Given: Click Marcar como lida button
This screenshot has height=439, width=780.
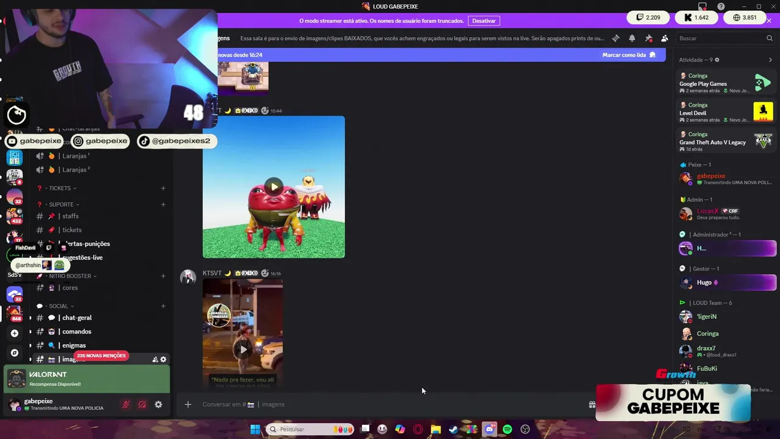Looking at the screenshot, I should tap(629, 55).
